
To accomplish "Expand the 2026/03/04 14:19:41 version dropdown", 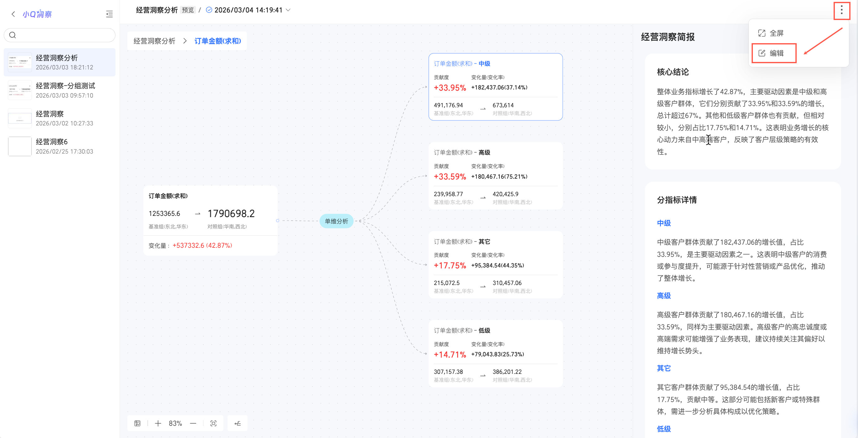I will pyautogui.click(x=289, y=10).
